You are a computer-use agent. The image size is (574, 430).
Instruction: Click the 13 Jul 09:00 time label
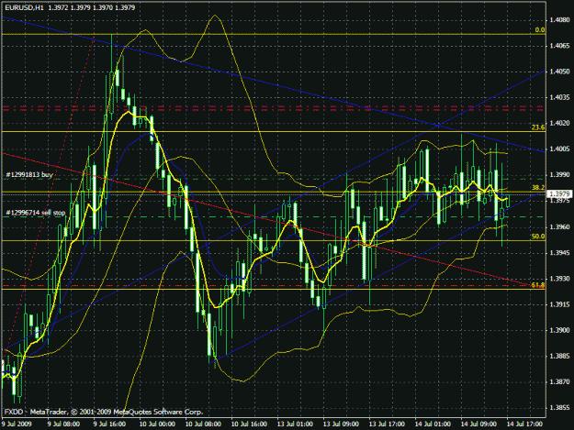[x=341, y=424]
